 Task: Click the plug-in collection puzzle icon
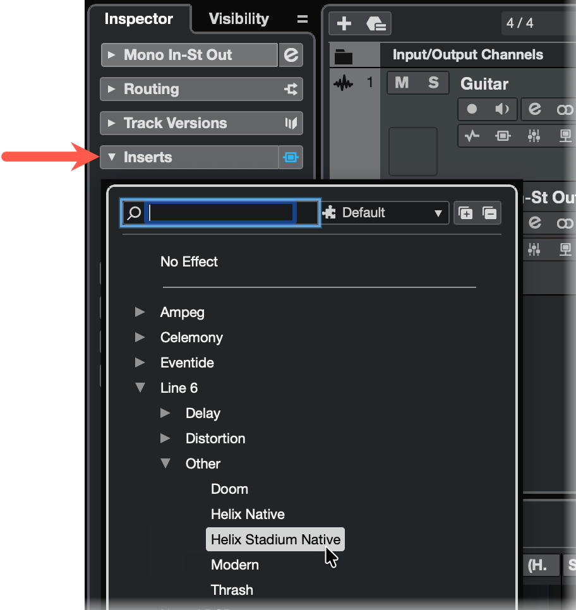tap(330, 212)
